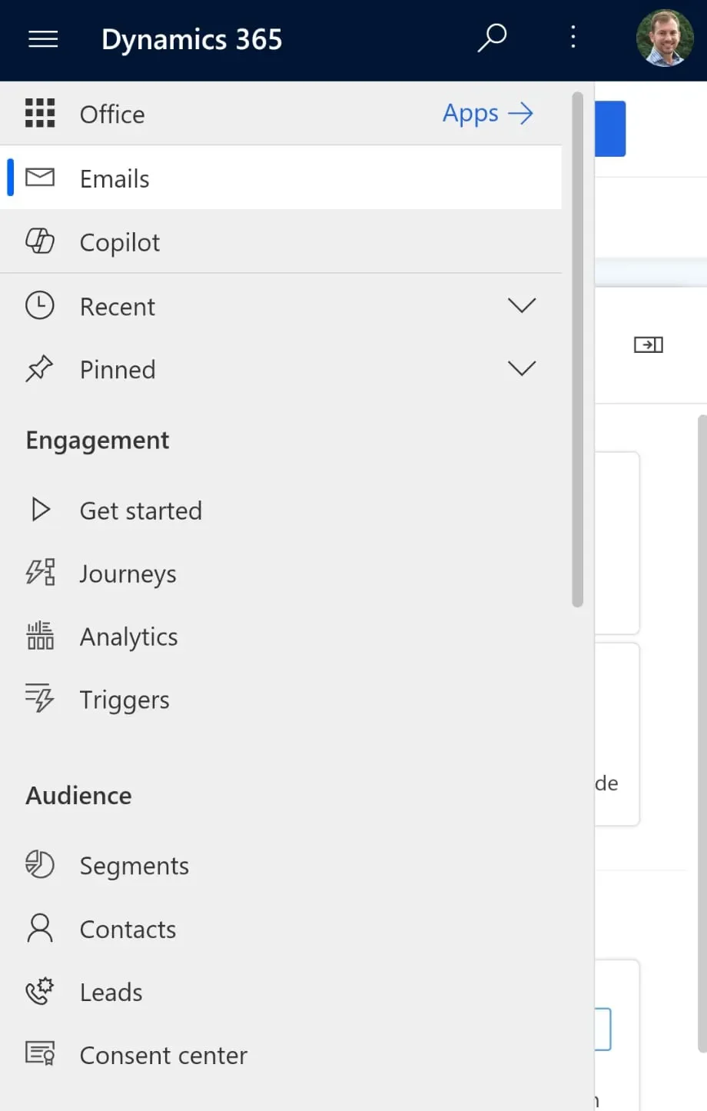Open the user profile avatar
Image resolution: width=707 pixels, height=1111 pixels.
click(x=665, y=38)
